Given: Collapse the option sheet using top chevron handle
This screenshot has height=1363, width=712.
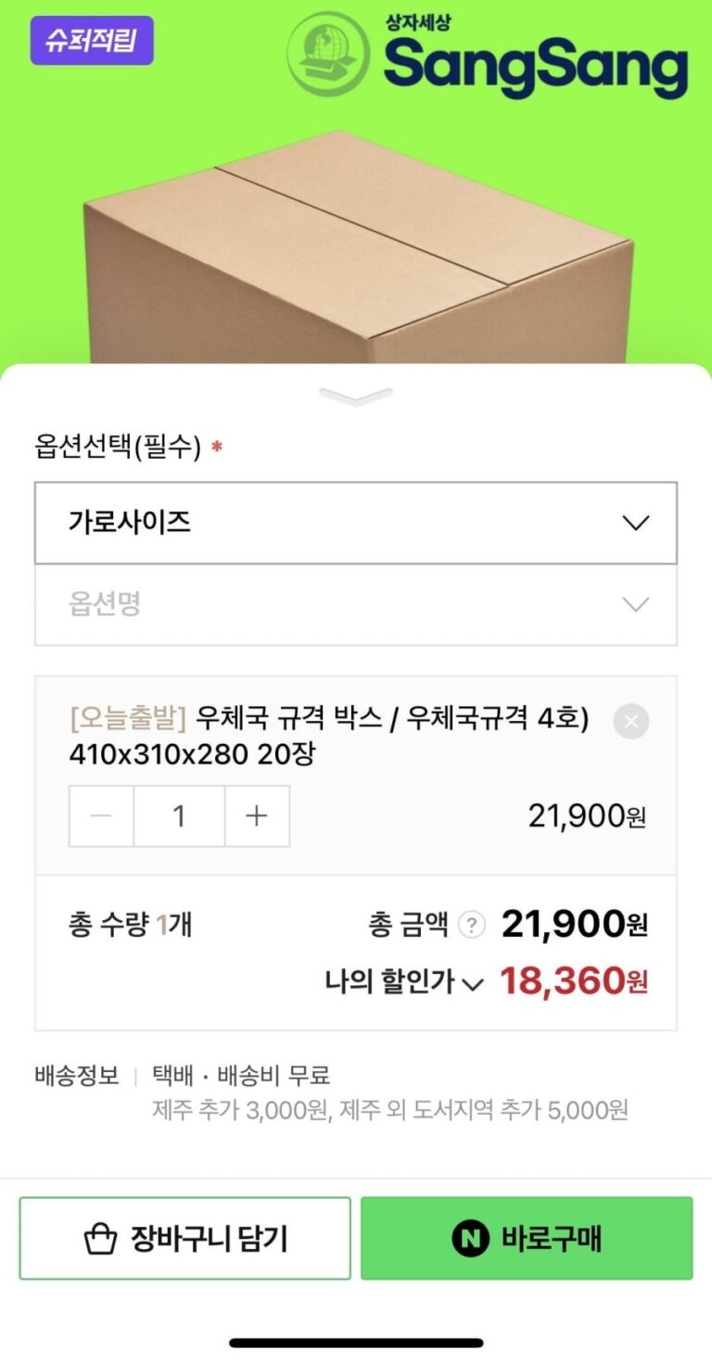Looking at the screenshot, I should point(356,397).
